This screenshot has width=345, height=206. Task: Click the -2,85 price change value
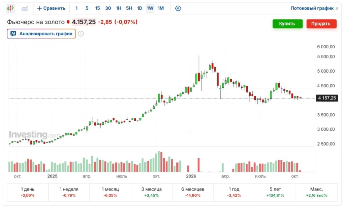(x=105, y=22)
